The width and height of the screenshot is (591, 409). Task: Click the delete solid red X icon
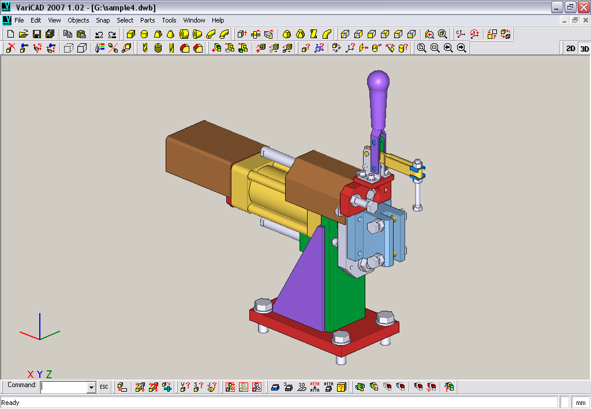point(10,49)
